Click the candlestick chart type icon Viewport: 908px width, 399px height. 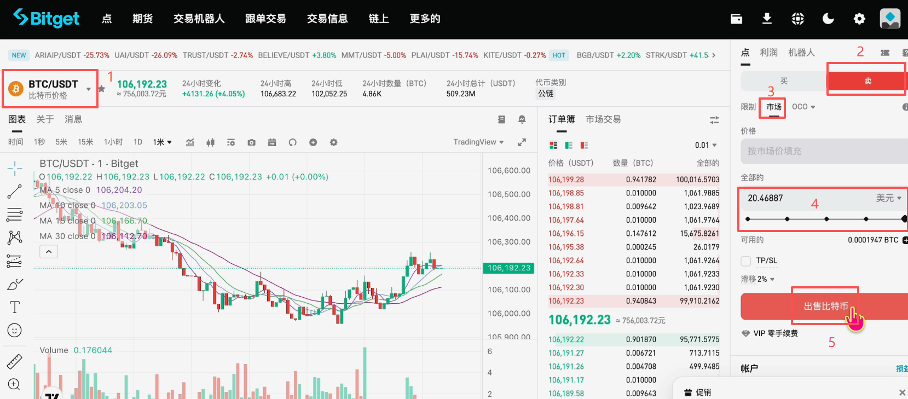coord(210,142)
